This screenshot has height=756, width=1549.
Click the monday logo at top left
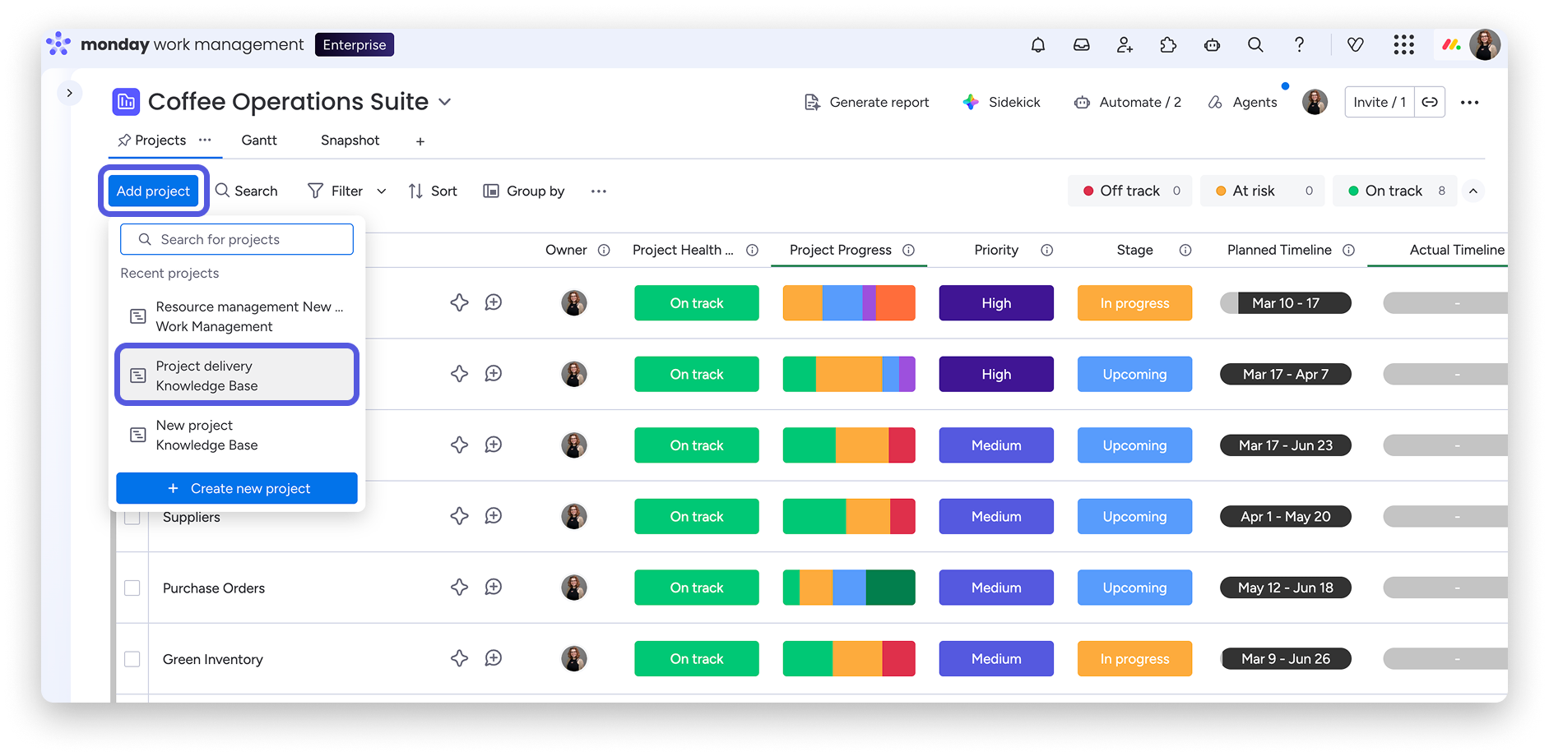click(x=58, y=44)
